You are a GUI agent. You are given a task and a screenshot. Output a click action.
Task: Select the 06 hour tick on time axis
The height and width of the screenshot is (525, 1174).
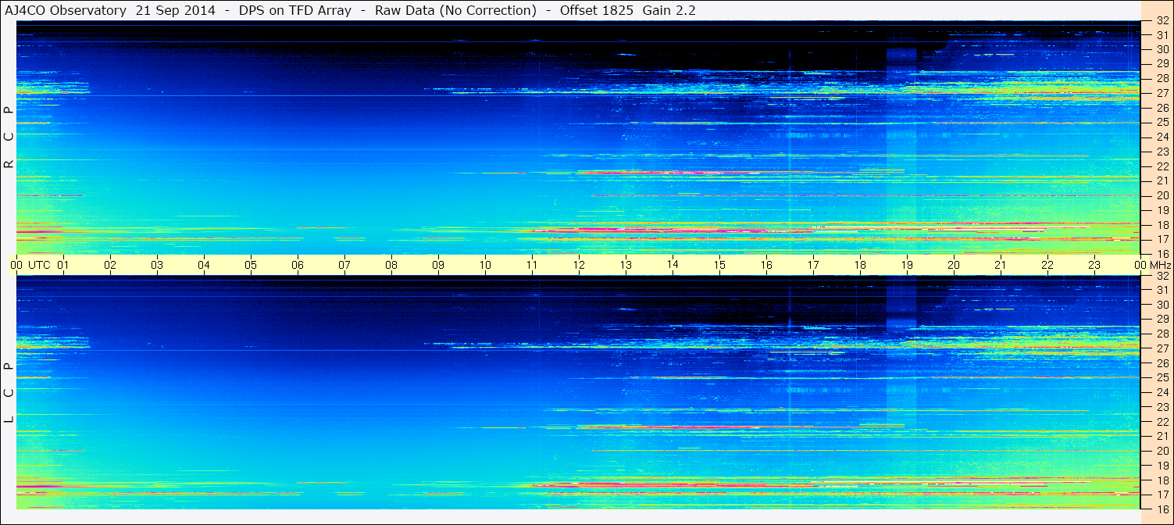[298, 265]
